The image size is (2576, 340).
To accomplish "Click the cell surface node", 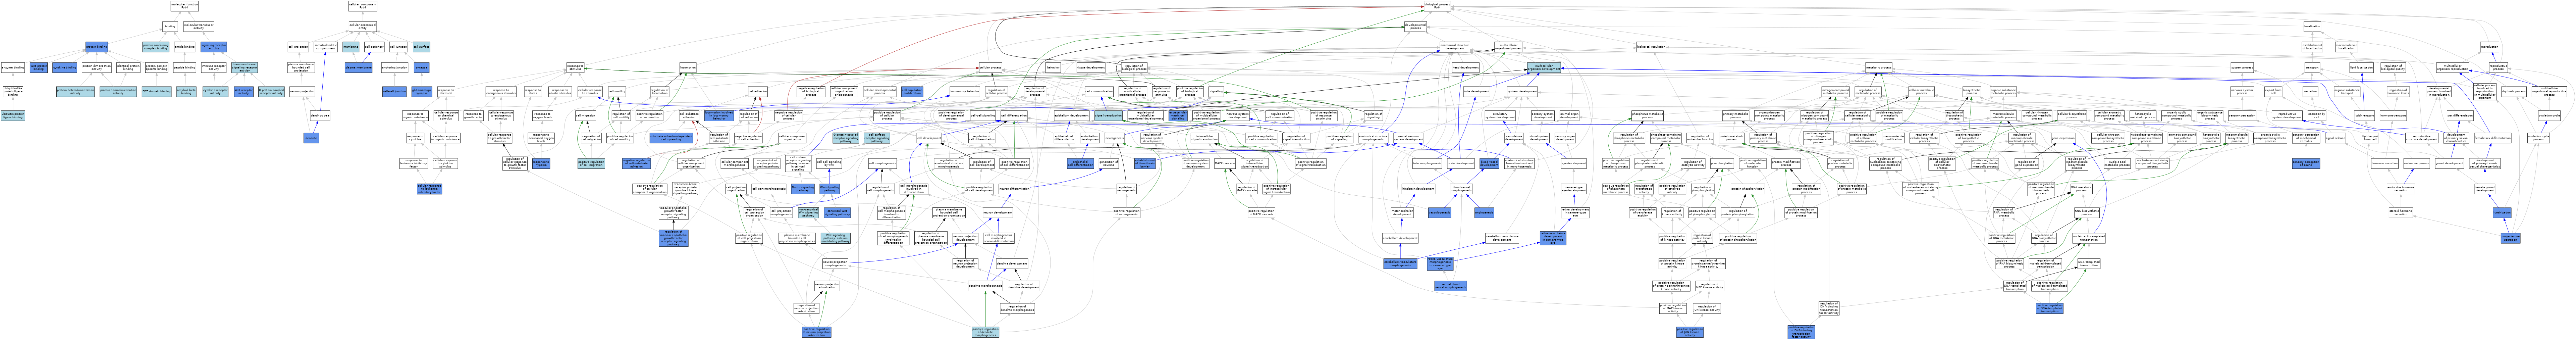I will point(422,47).
